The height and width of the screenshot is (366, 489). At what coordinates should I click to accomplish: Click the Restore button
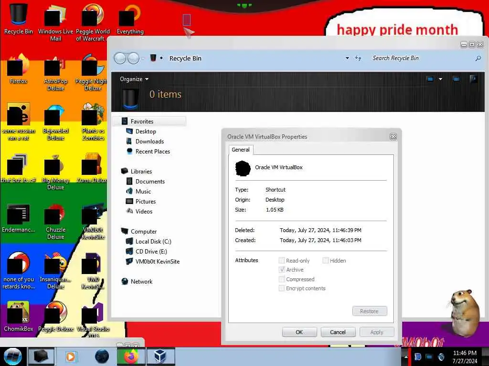[x=370, y=311]
